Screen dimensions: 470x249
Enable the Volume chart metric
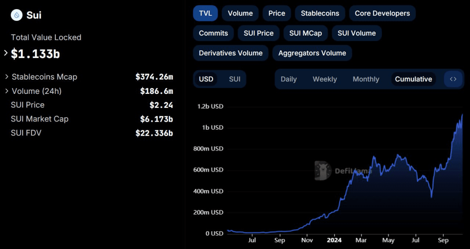pyautogui.click(x=240, y=13)
